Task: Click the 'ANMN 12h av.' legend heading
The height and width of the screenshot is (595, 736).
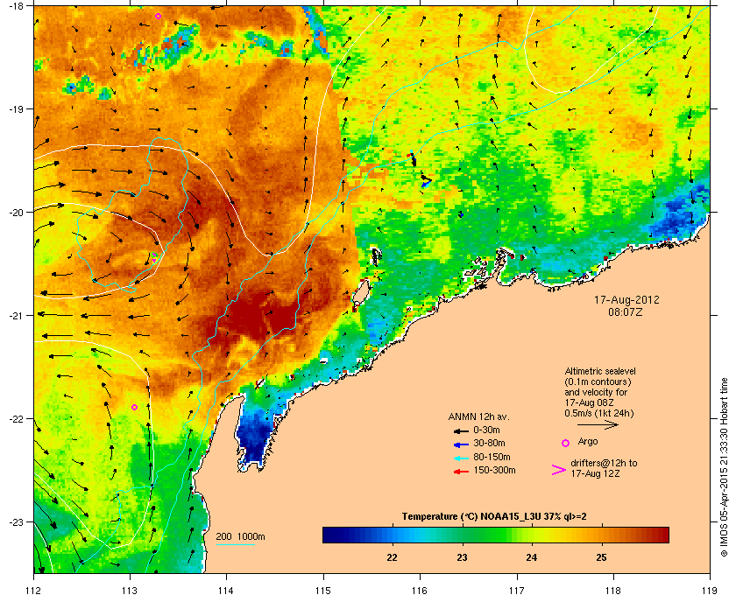Action: [x=478, y=416]
